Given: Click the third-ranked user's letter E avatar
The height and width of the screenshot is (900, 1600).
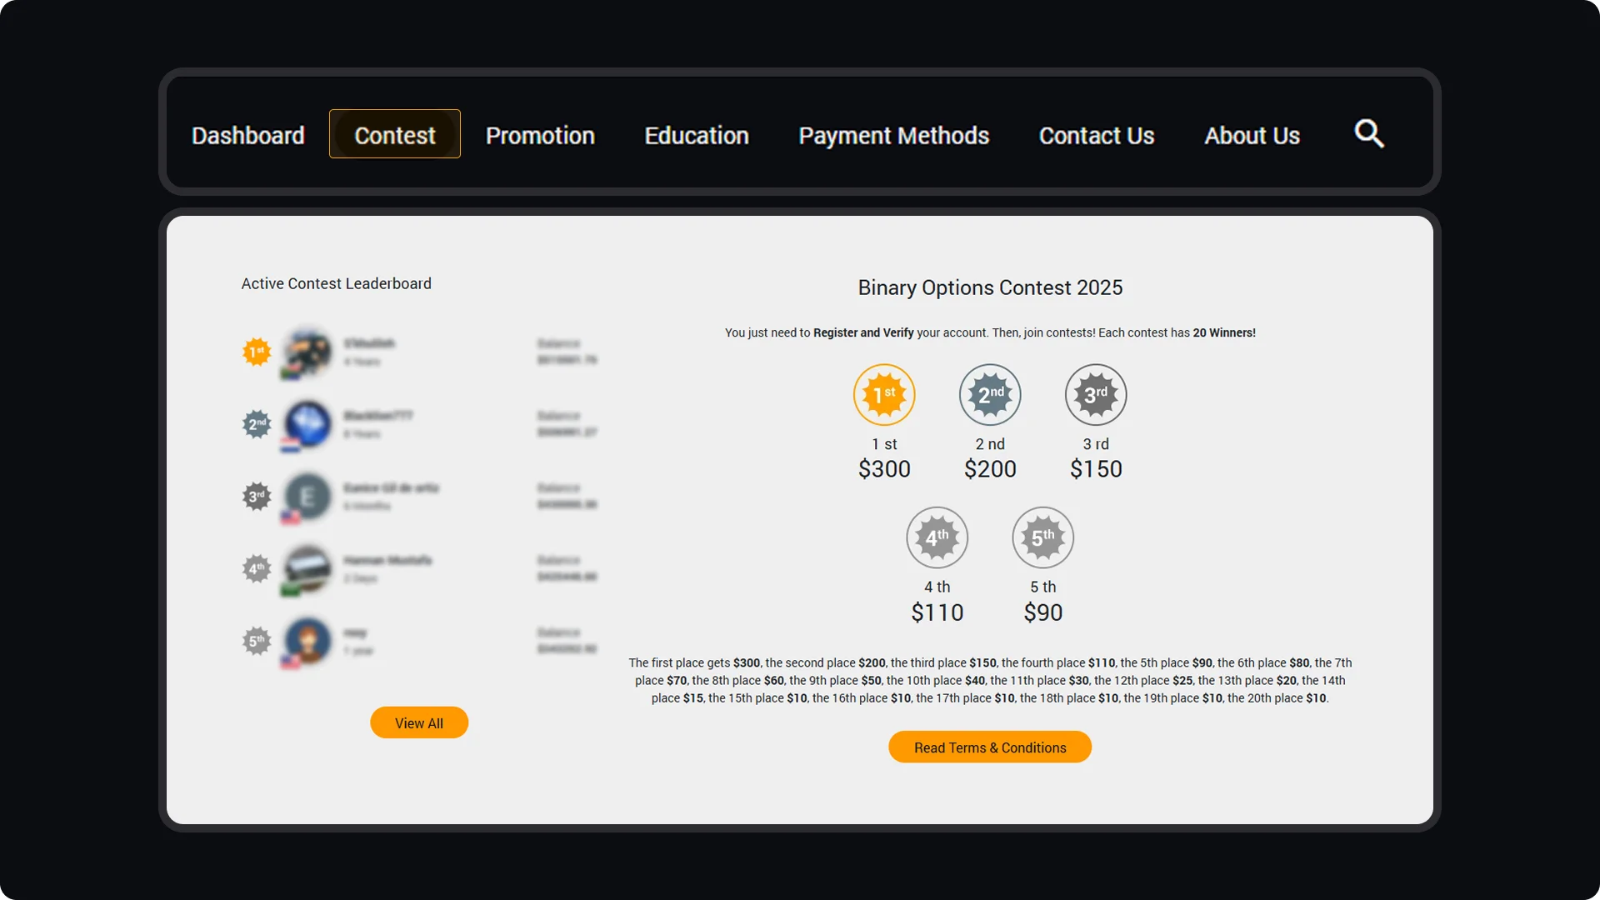Looking at the screenshot, I should point(307,497).
